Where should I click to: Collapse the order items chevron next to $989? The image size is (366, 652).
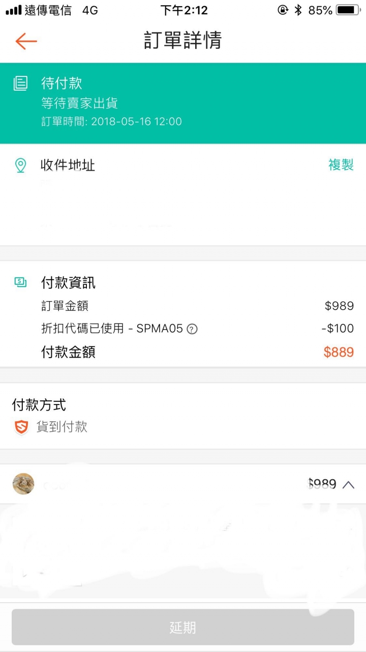click(x=348, y=484)
